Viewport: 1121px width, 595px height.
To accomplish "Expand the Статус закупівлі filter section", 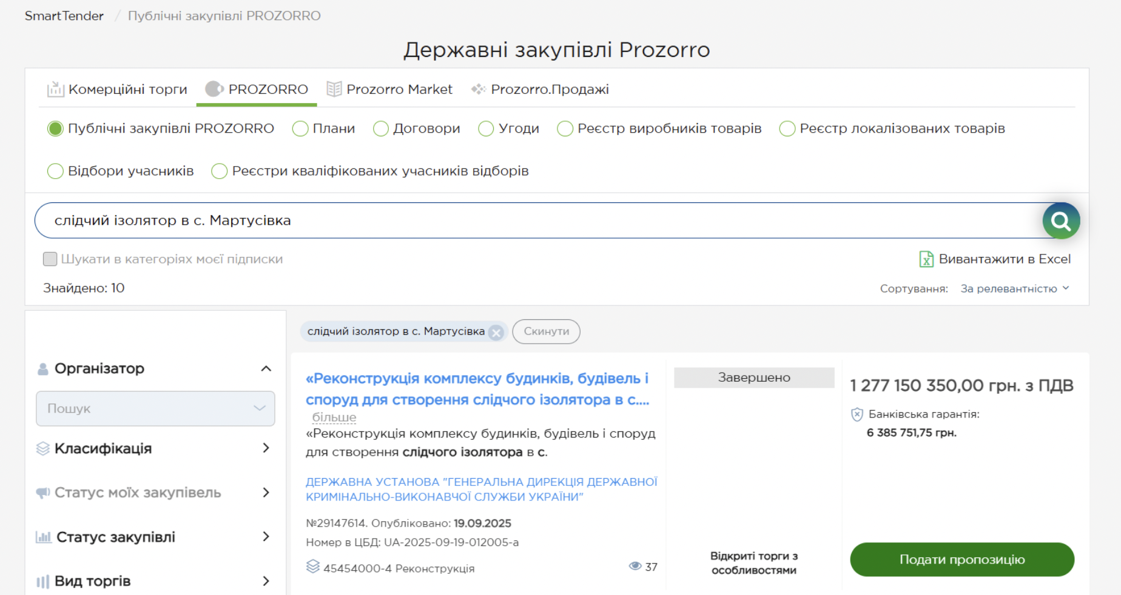I will point(266,537).
